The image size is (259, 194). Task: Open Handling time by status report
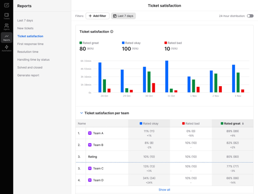coord(33,59)
